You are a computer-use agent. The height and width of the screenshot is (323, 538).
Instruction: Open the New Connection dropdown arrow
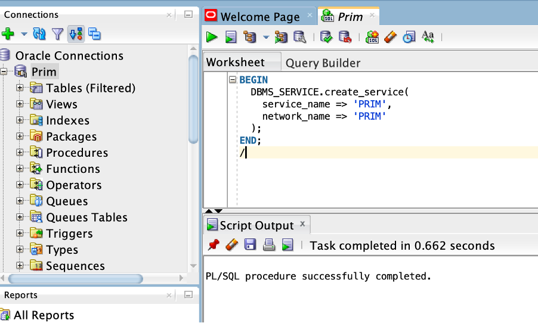pyautogui.click(x=24, y=34)
